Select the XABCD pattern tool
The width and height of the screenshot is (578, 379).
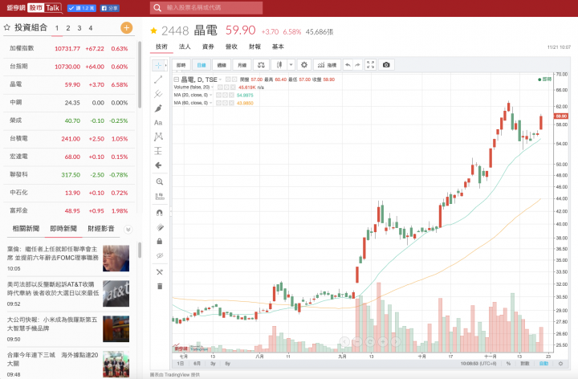click(158, 137)
